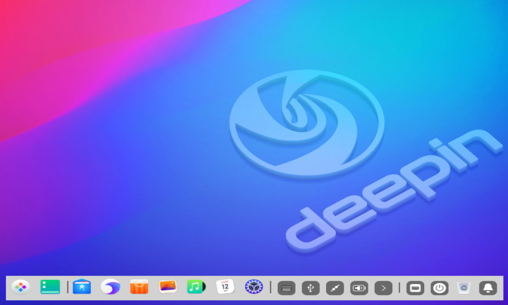Launch the Music player app
The height and width of the screenshot is (305, 508).
[x=196, y=287]
